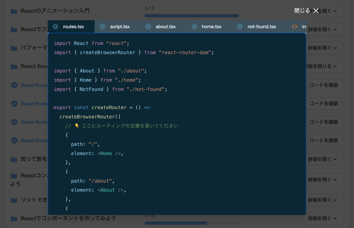Open the home.tsx tab
This screenshot has height=228, width=354.
point(209,26)
